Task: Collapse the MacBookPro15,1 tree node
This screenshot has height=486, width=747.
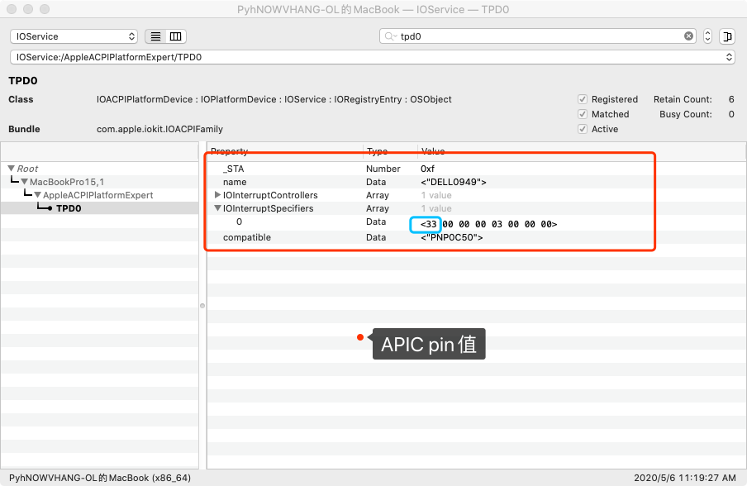Action: (24, 182)
